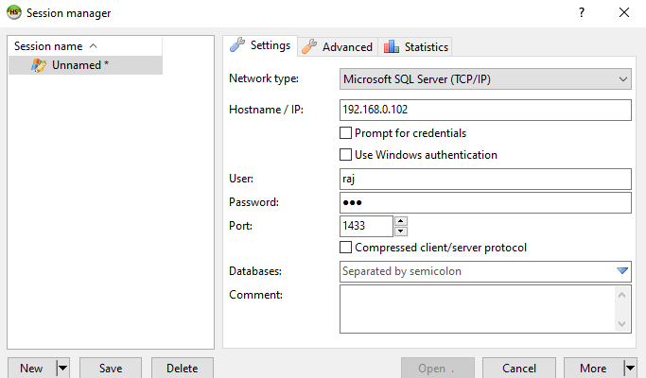Click the Port number field
The width and height of the screenshot is (646, 378).
click(366, 226)
